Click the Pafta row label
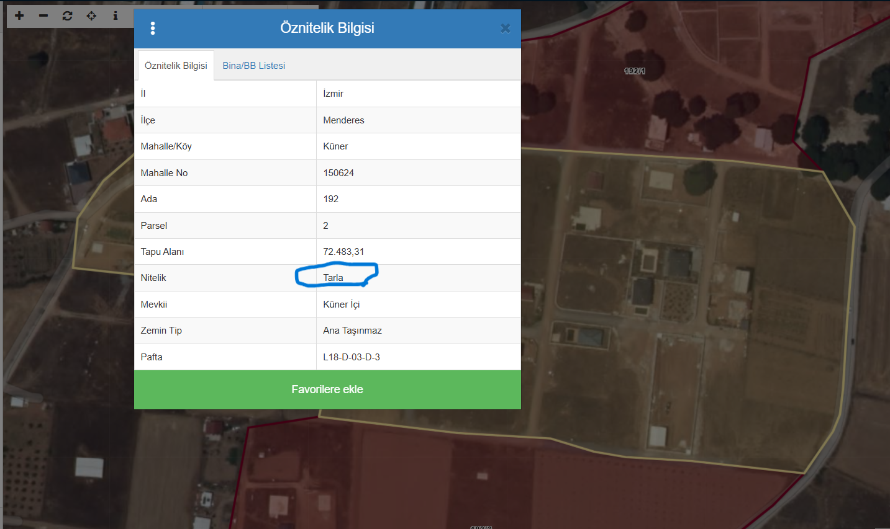This screenshot has width=890, height=529. [151, 357]
